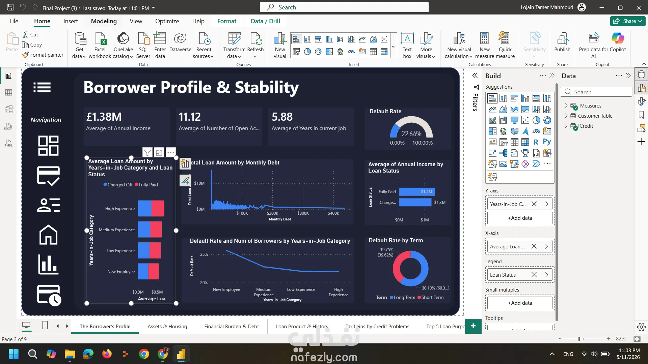Viewport: 648px width, 364px height.
Task: Switch to the Modeling ribbon tab
Action: pos(104,21)
